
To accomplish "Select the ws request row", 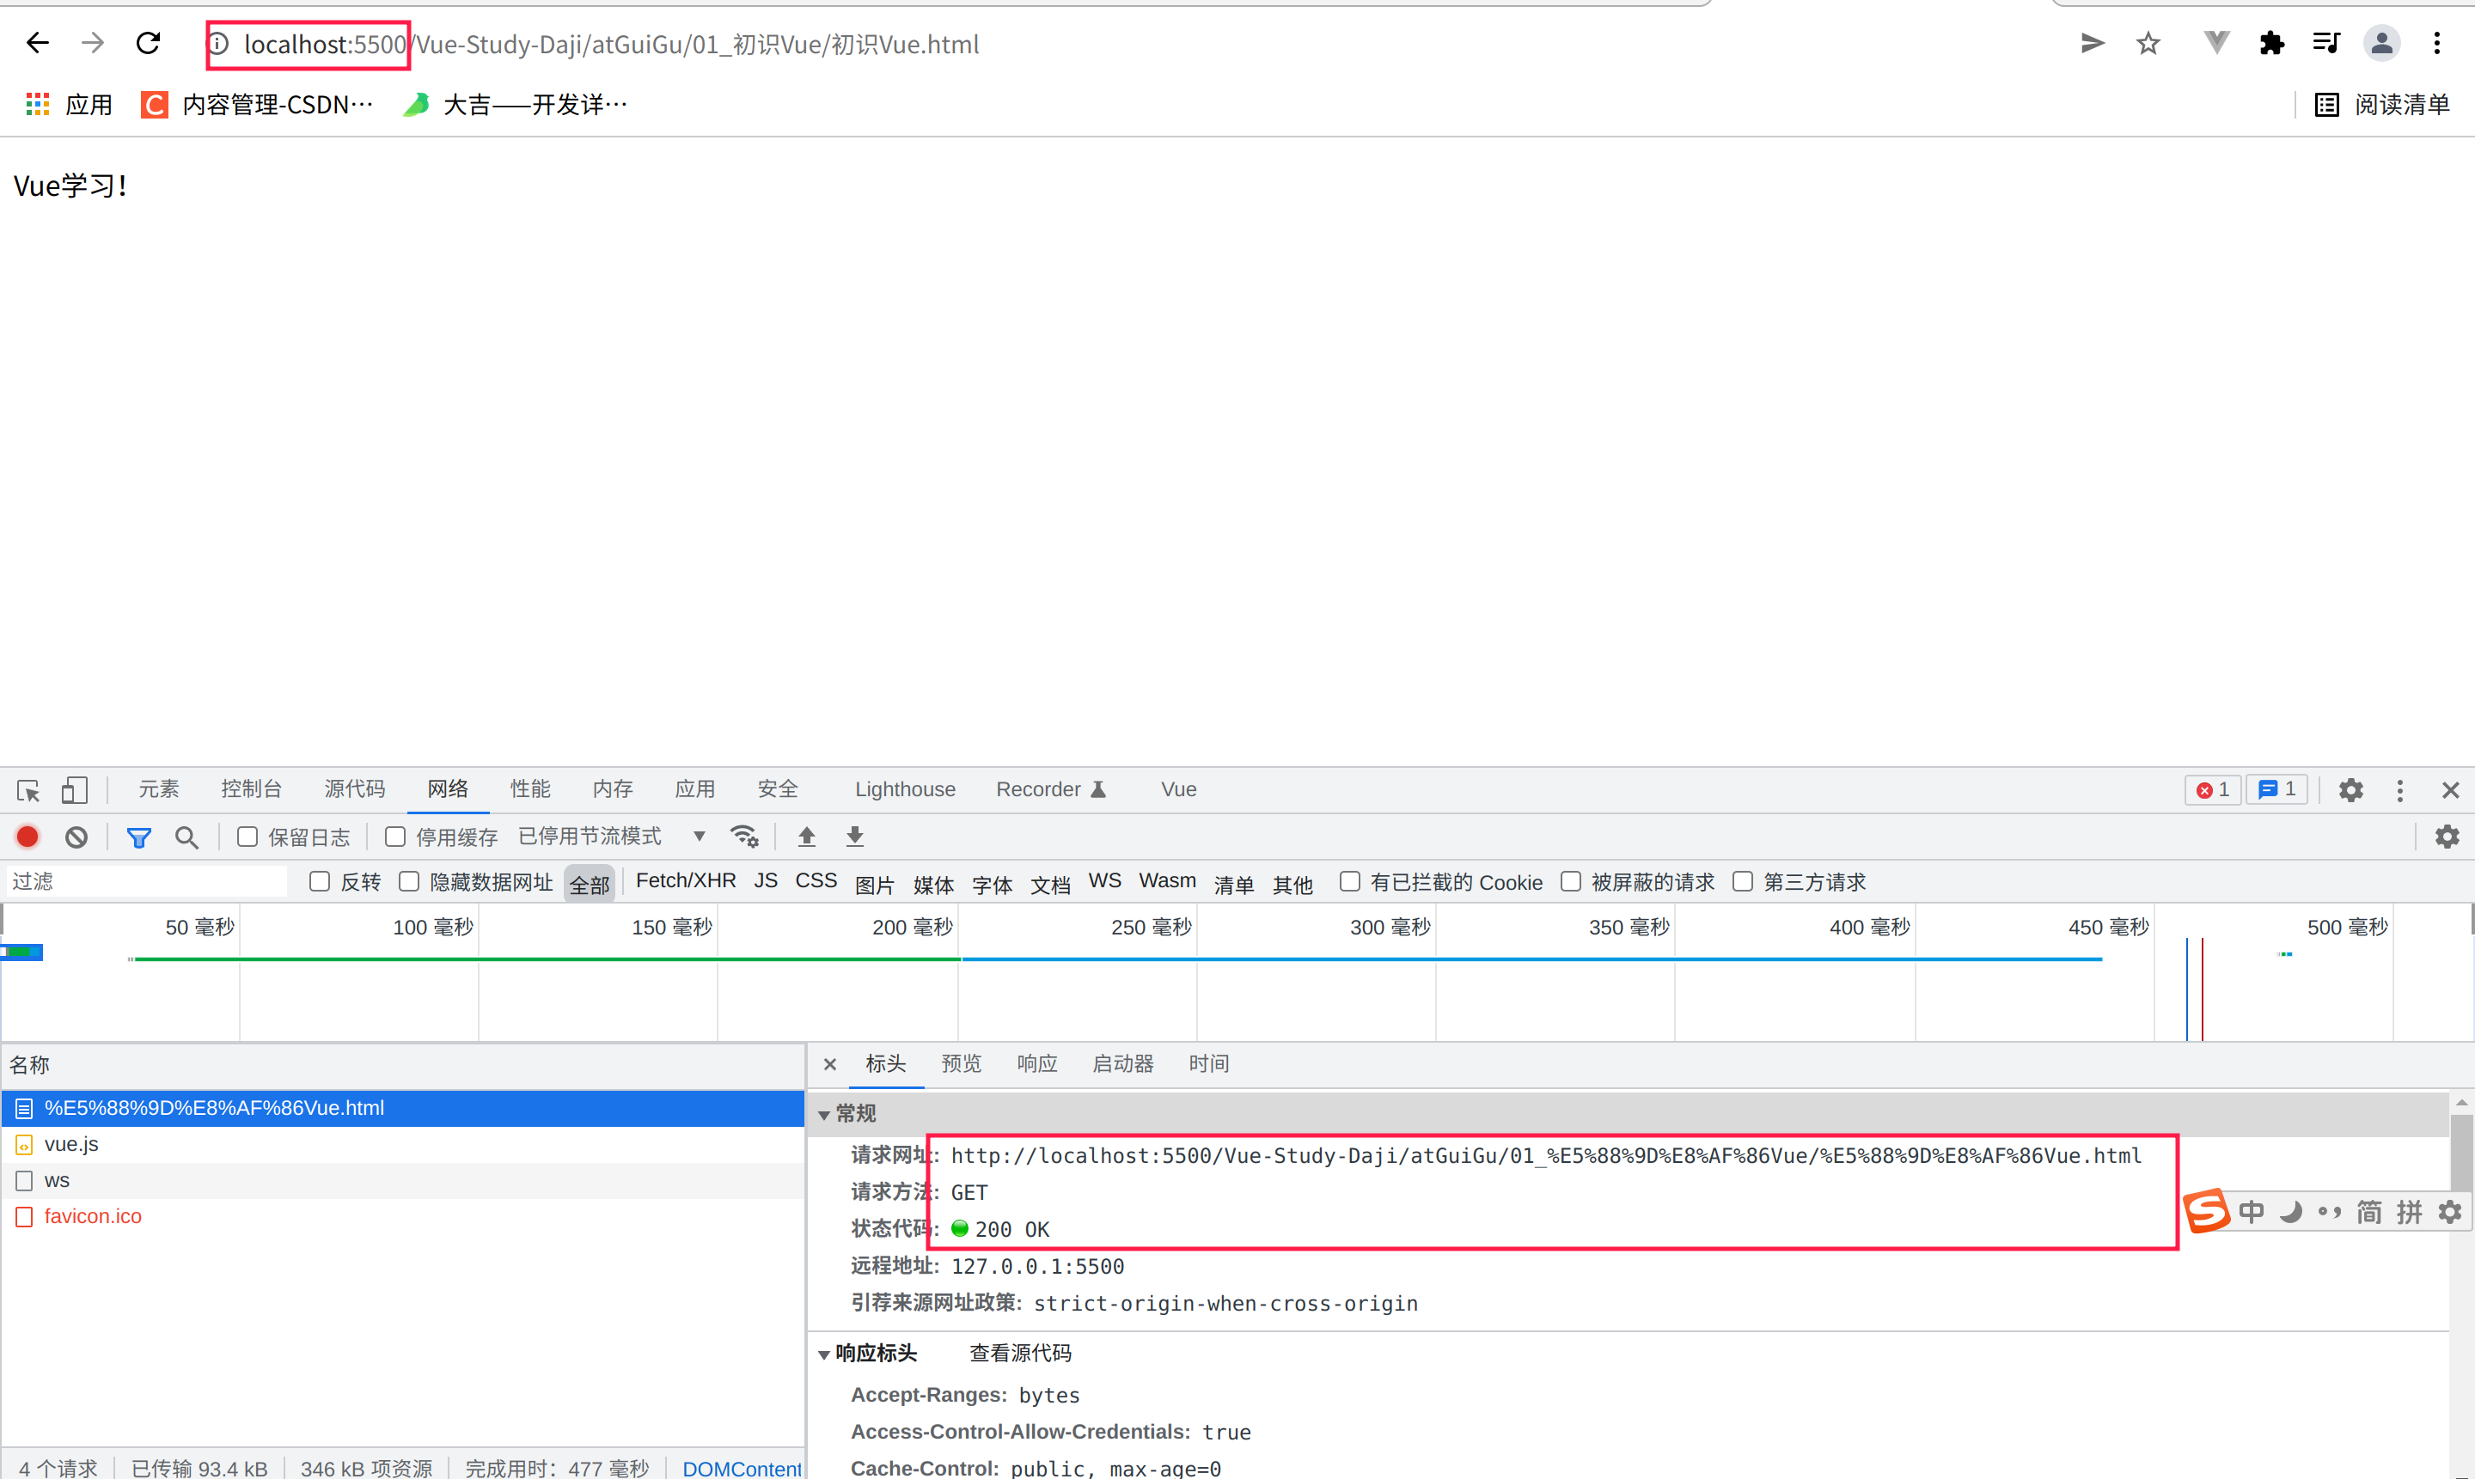I will pos(402,1181).
